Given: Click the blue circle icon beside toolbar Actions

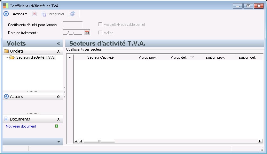Looking at the screenshot, I should (6, 14).
